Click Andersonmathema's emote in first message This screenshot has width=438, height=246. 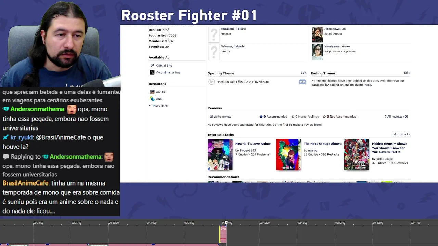pos(72,109)
